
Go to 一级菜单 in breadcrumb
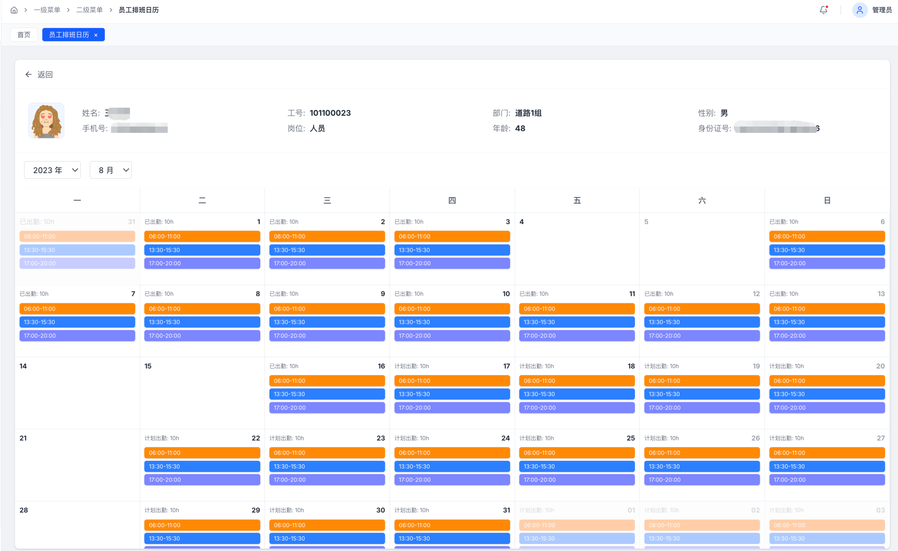click(x=47, y=10)
